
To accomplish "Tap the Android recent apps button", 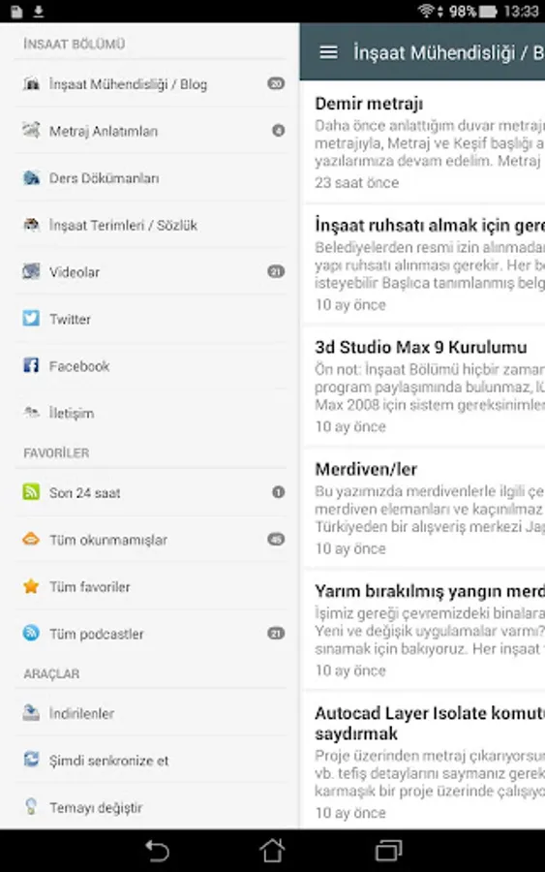I will click(388, 851).
